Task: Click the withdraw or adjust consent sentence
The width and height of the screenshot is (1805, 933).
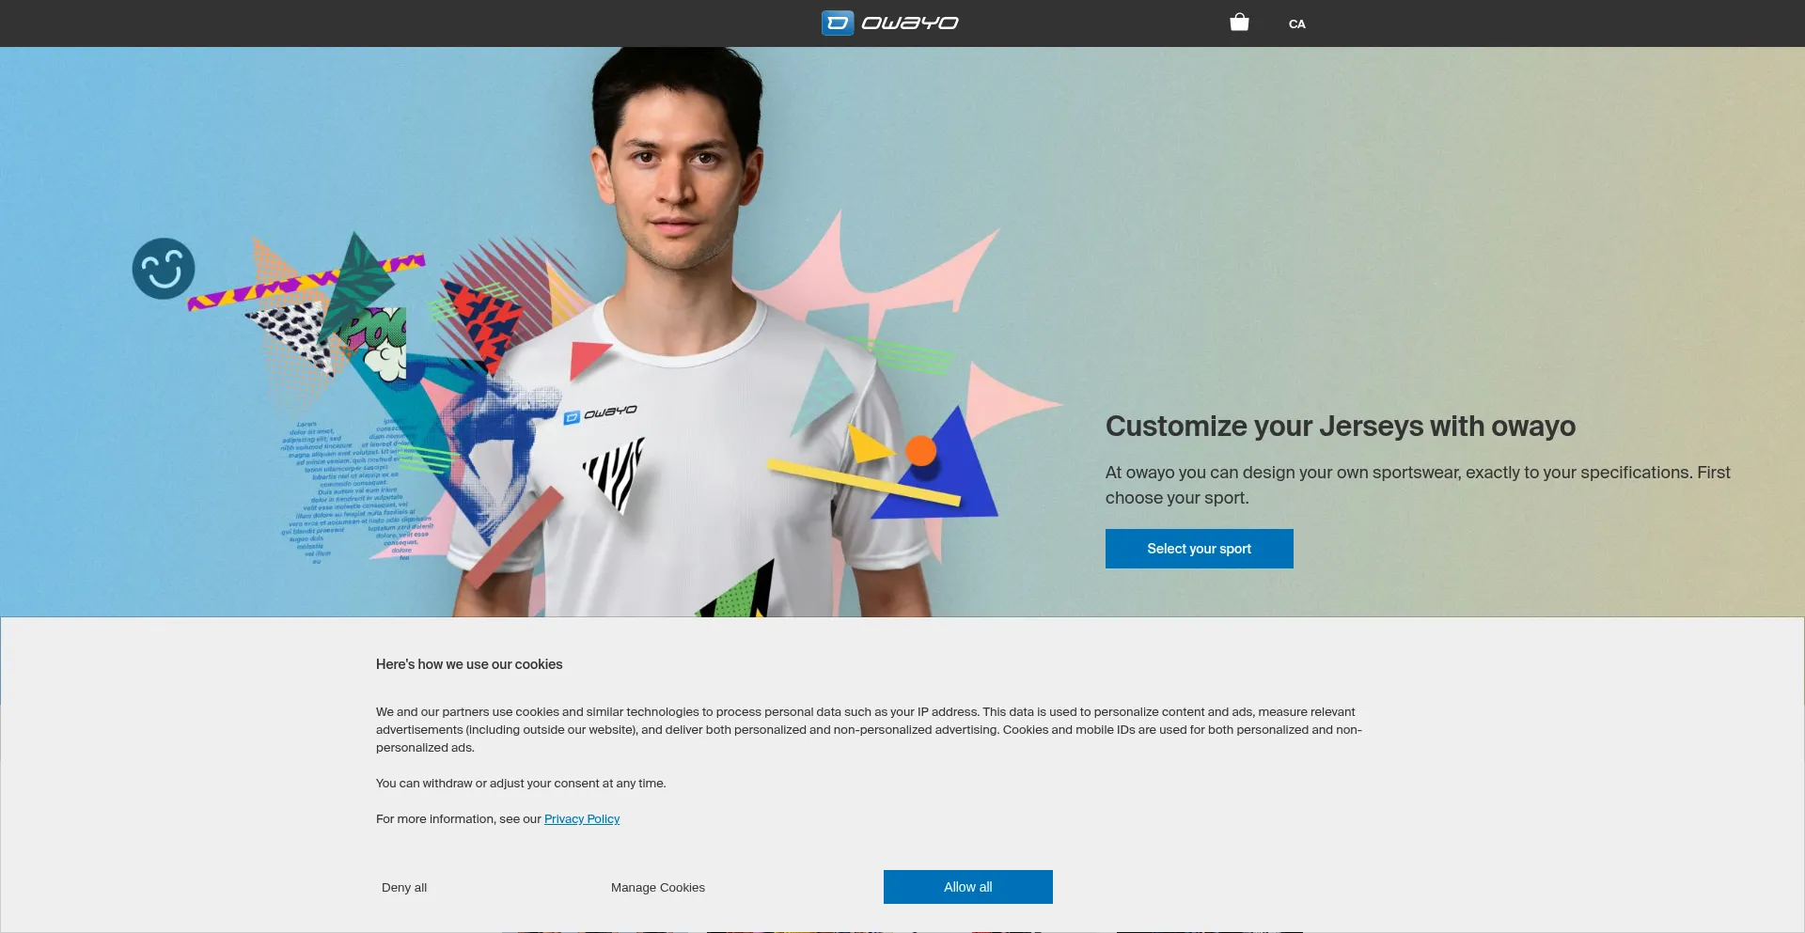Action: (521, 784)
